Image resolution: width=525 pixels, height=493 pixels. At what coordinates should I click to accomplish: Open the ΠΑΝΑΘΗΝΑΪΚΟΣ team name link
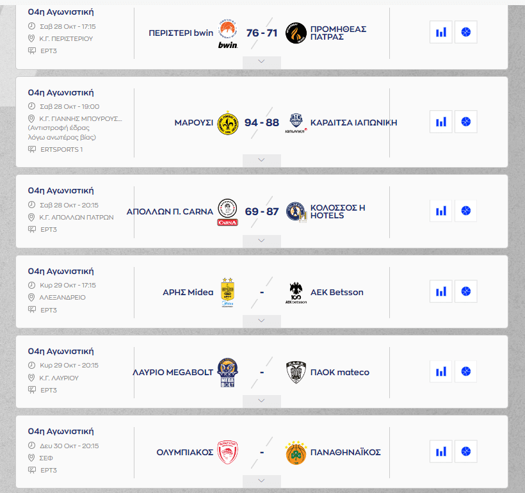click(x=345, y=452)
